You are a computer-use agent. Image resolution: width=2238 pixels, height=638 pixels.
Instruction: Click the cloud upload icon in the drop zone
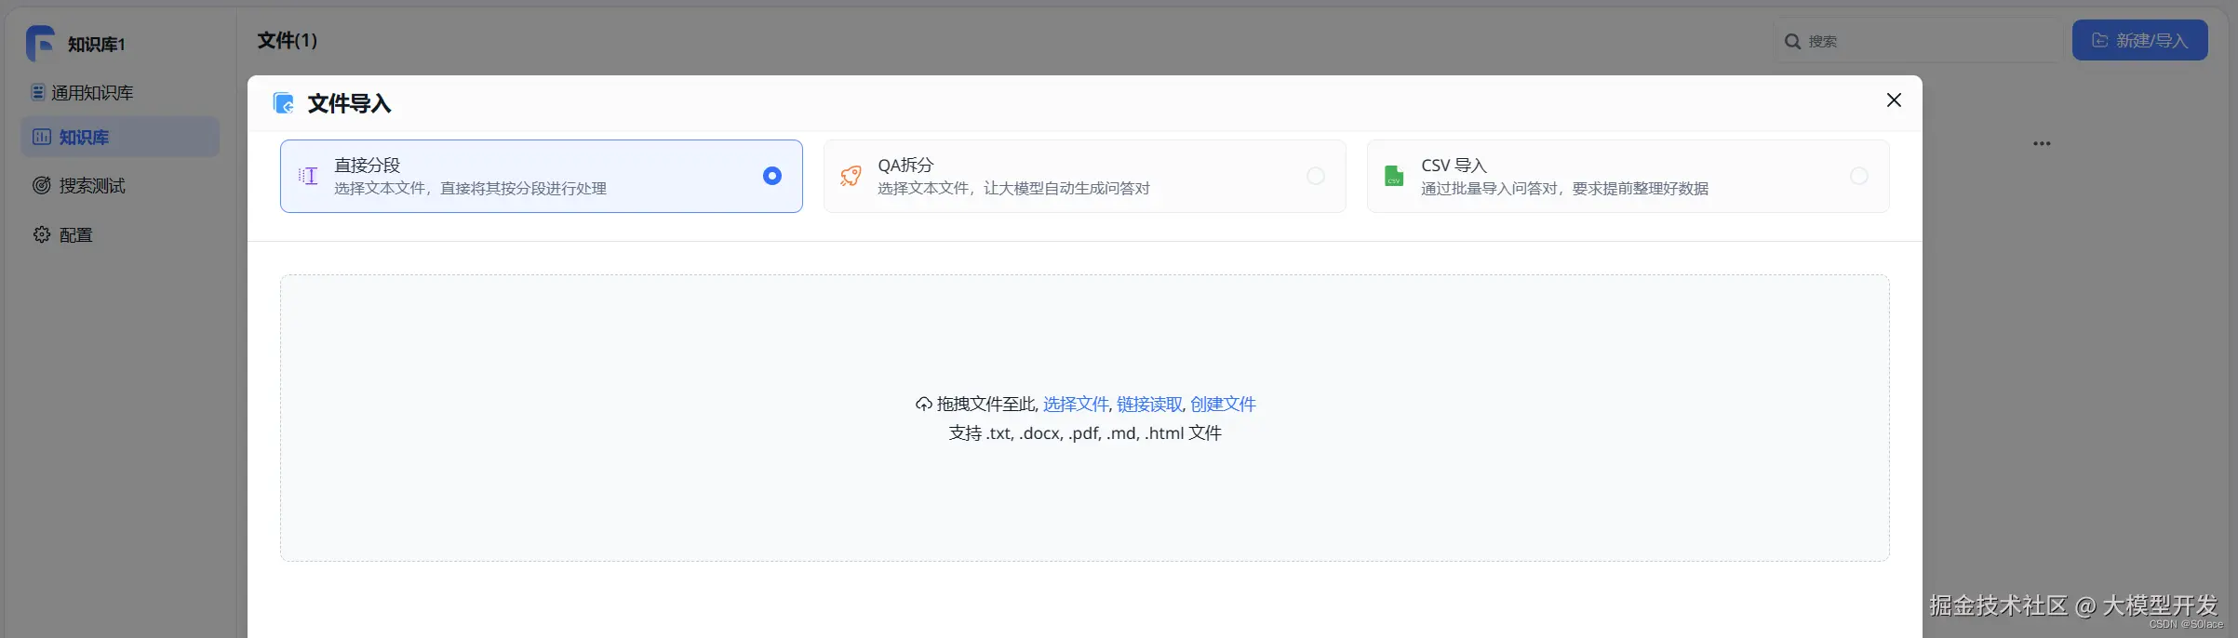(x=923, y=404)
